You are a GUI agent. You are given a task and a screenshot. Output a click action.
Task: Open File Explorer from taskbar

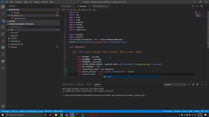click(x=56, y=115)
